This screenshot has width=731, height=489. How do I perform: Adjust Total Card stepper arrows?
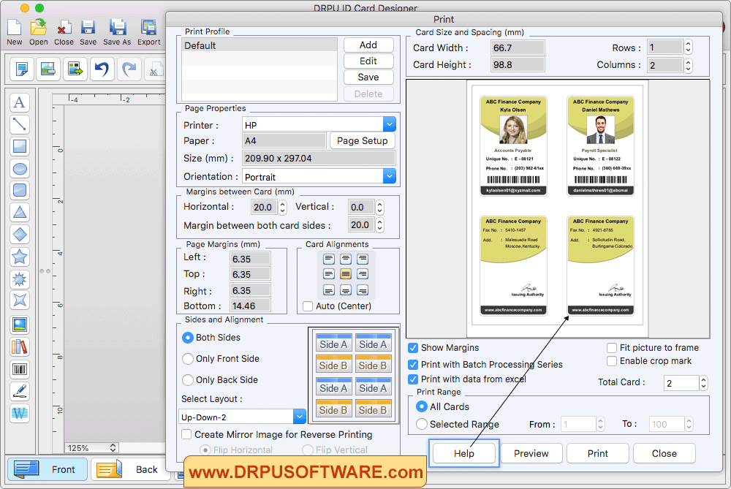point(703,383)
